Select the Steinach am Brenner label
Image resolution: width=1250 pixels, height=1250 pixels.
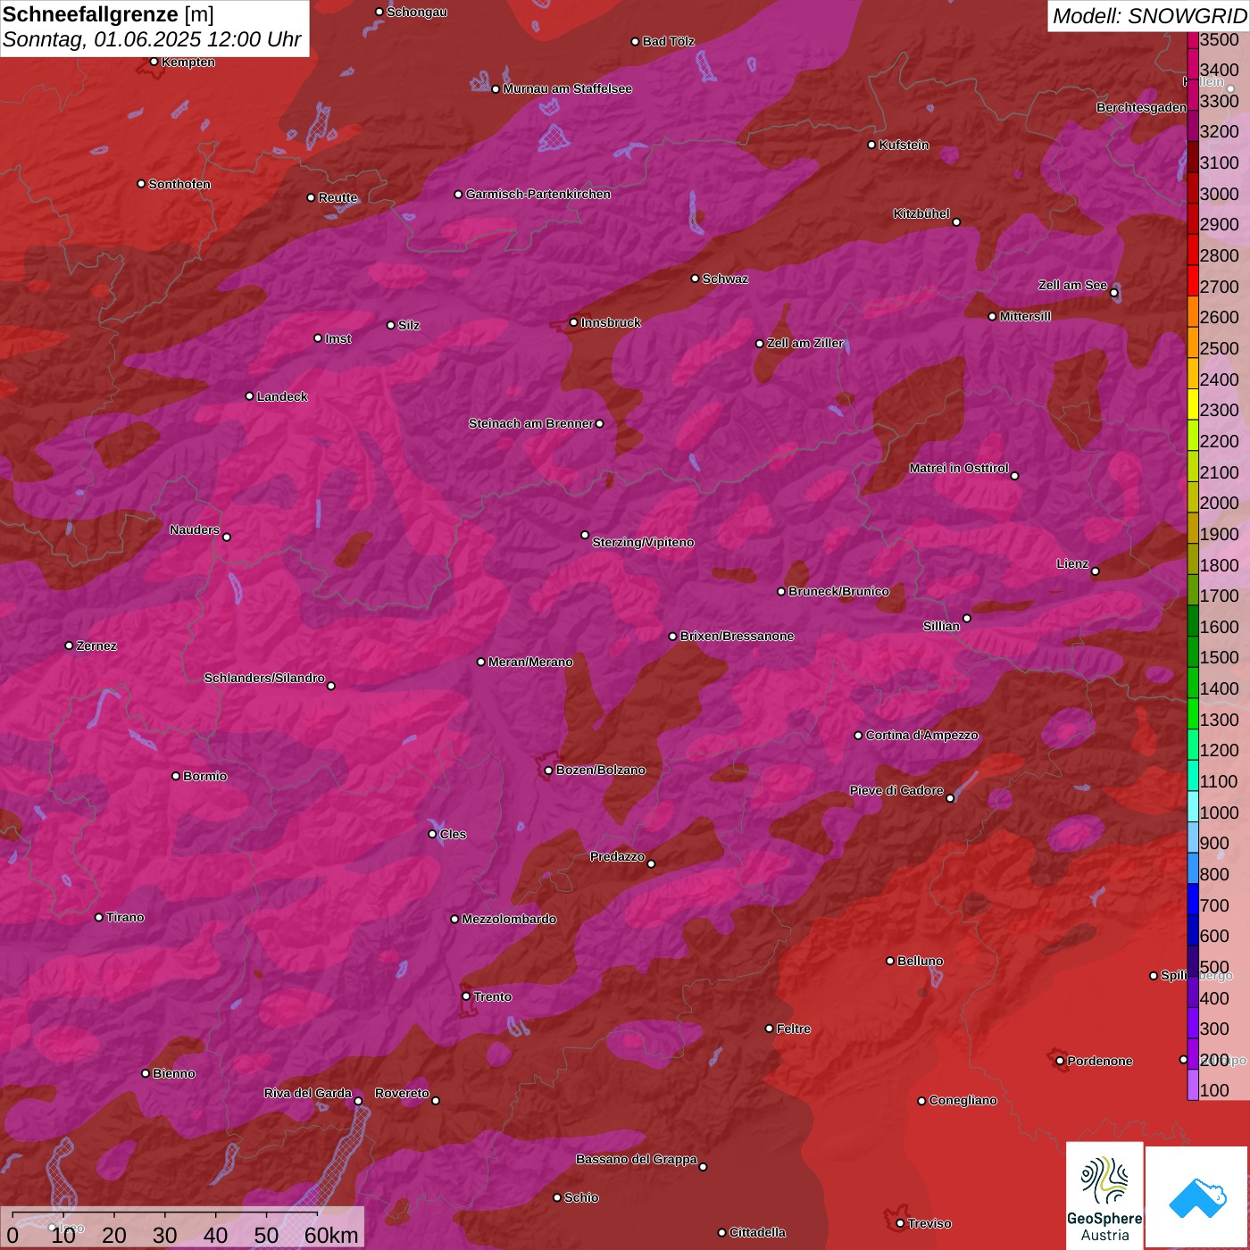click(x=530, y=423)
